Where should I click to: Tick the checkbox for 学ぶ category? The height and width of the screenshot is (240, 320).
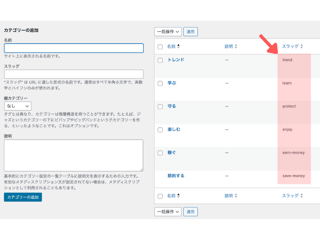pos(160,84)
